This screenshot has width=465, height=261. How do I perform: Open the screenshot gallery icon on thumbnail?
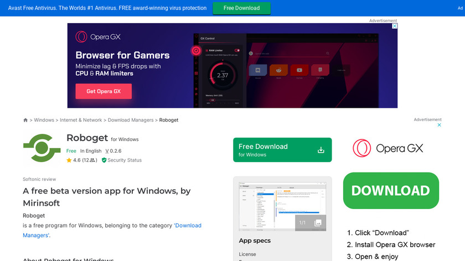[x=318, y=223]
